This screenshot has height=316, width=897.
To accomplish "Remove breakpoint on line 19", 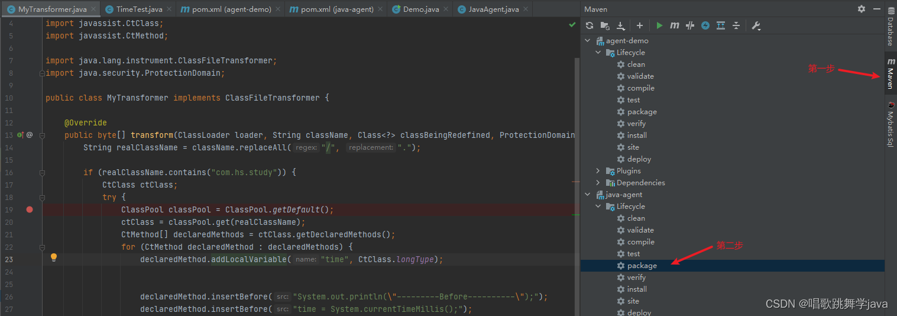I will pos(30,209).
